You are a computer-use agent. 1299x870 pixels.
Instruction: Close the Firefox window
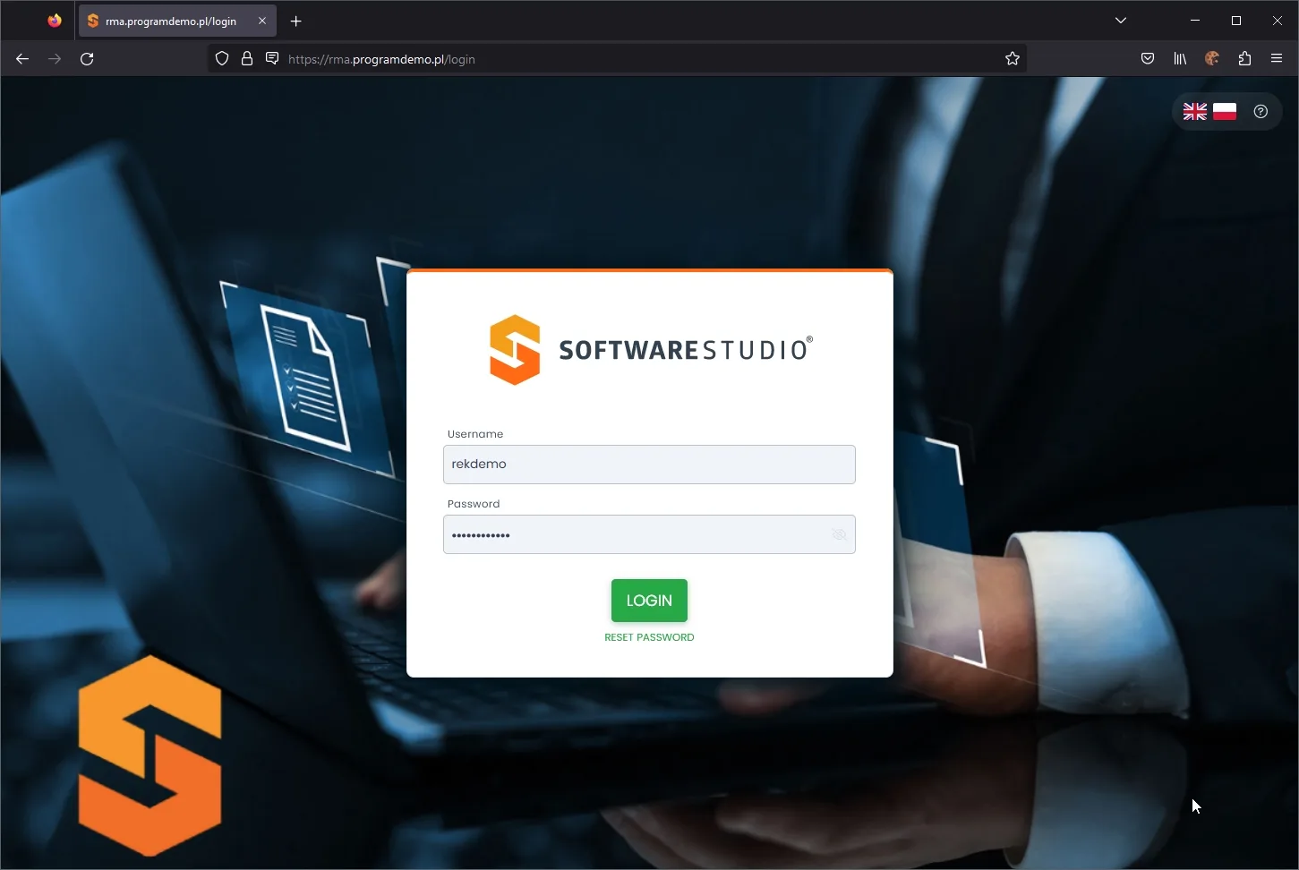[x=1278, y=21]
